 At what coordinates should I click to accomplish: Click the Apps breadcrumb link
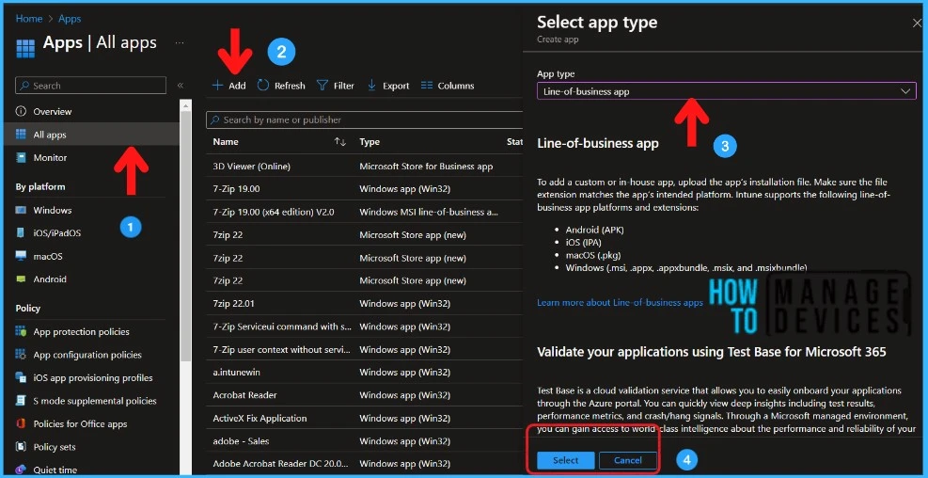tap(70, 19)
